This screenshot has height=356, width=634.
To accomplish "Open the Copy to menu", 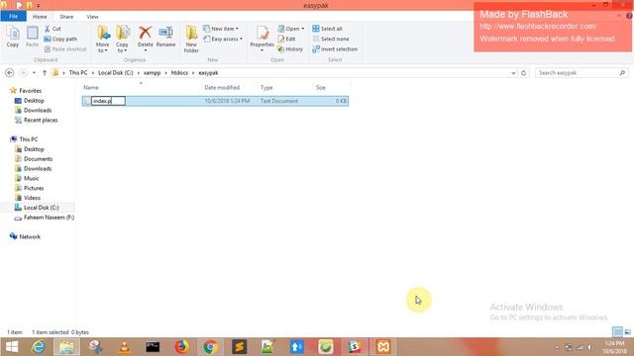I will 122,39.
